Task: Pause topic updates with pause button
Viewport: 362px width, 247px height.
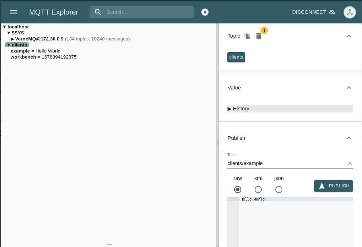Action: click(205, 12)
